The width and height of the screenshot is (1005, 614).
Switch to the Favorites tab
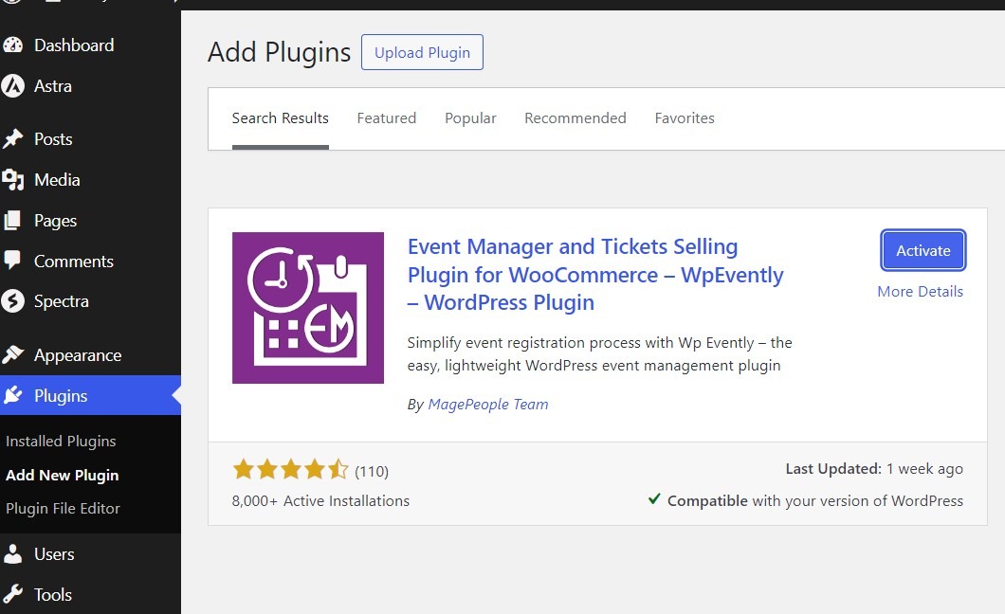684,118
